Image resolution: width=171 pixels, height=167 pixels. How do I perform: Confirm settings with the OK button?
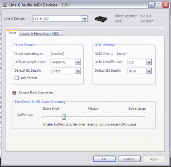coord(104,159)
